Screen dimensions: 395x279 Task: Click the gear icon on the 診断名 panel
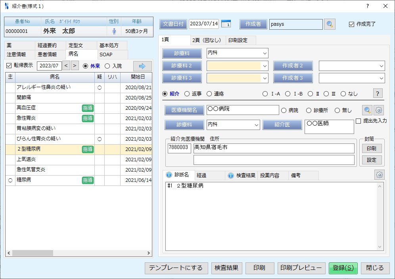tap(380, 174)
